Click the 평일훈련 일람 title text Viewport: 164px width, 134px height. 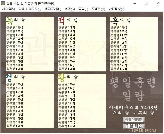coord(133,89)
